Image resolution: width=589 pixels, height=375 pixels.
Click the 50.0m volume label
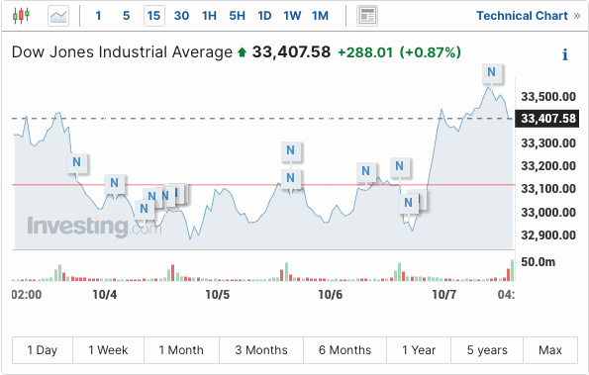[x=538, y=262]
